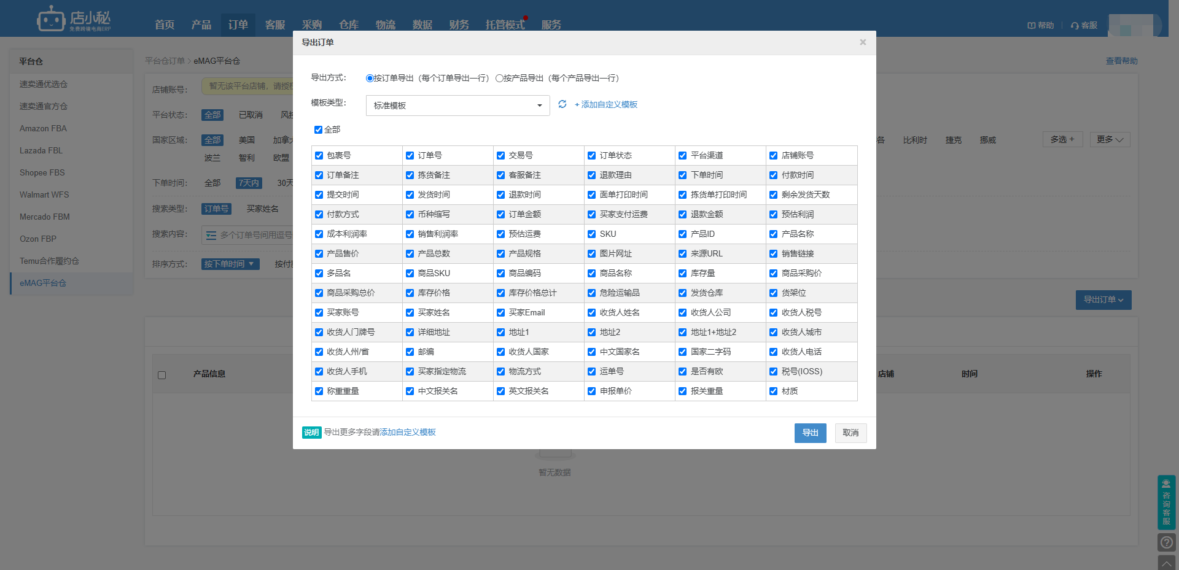
Task: Open the 财务 menu
Action: point(459,25)
